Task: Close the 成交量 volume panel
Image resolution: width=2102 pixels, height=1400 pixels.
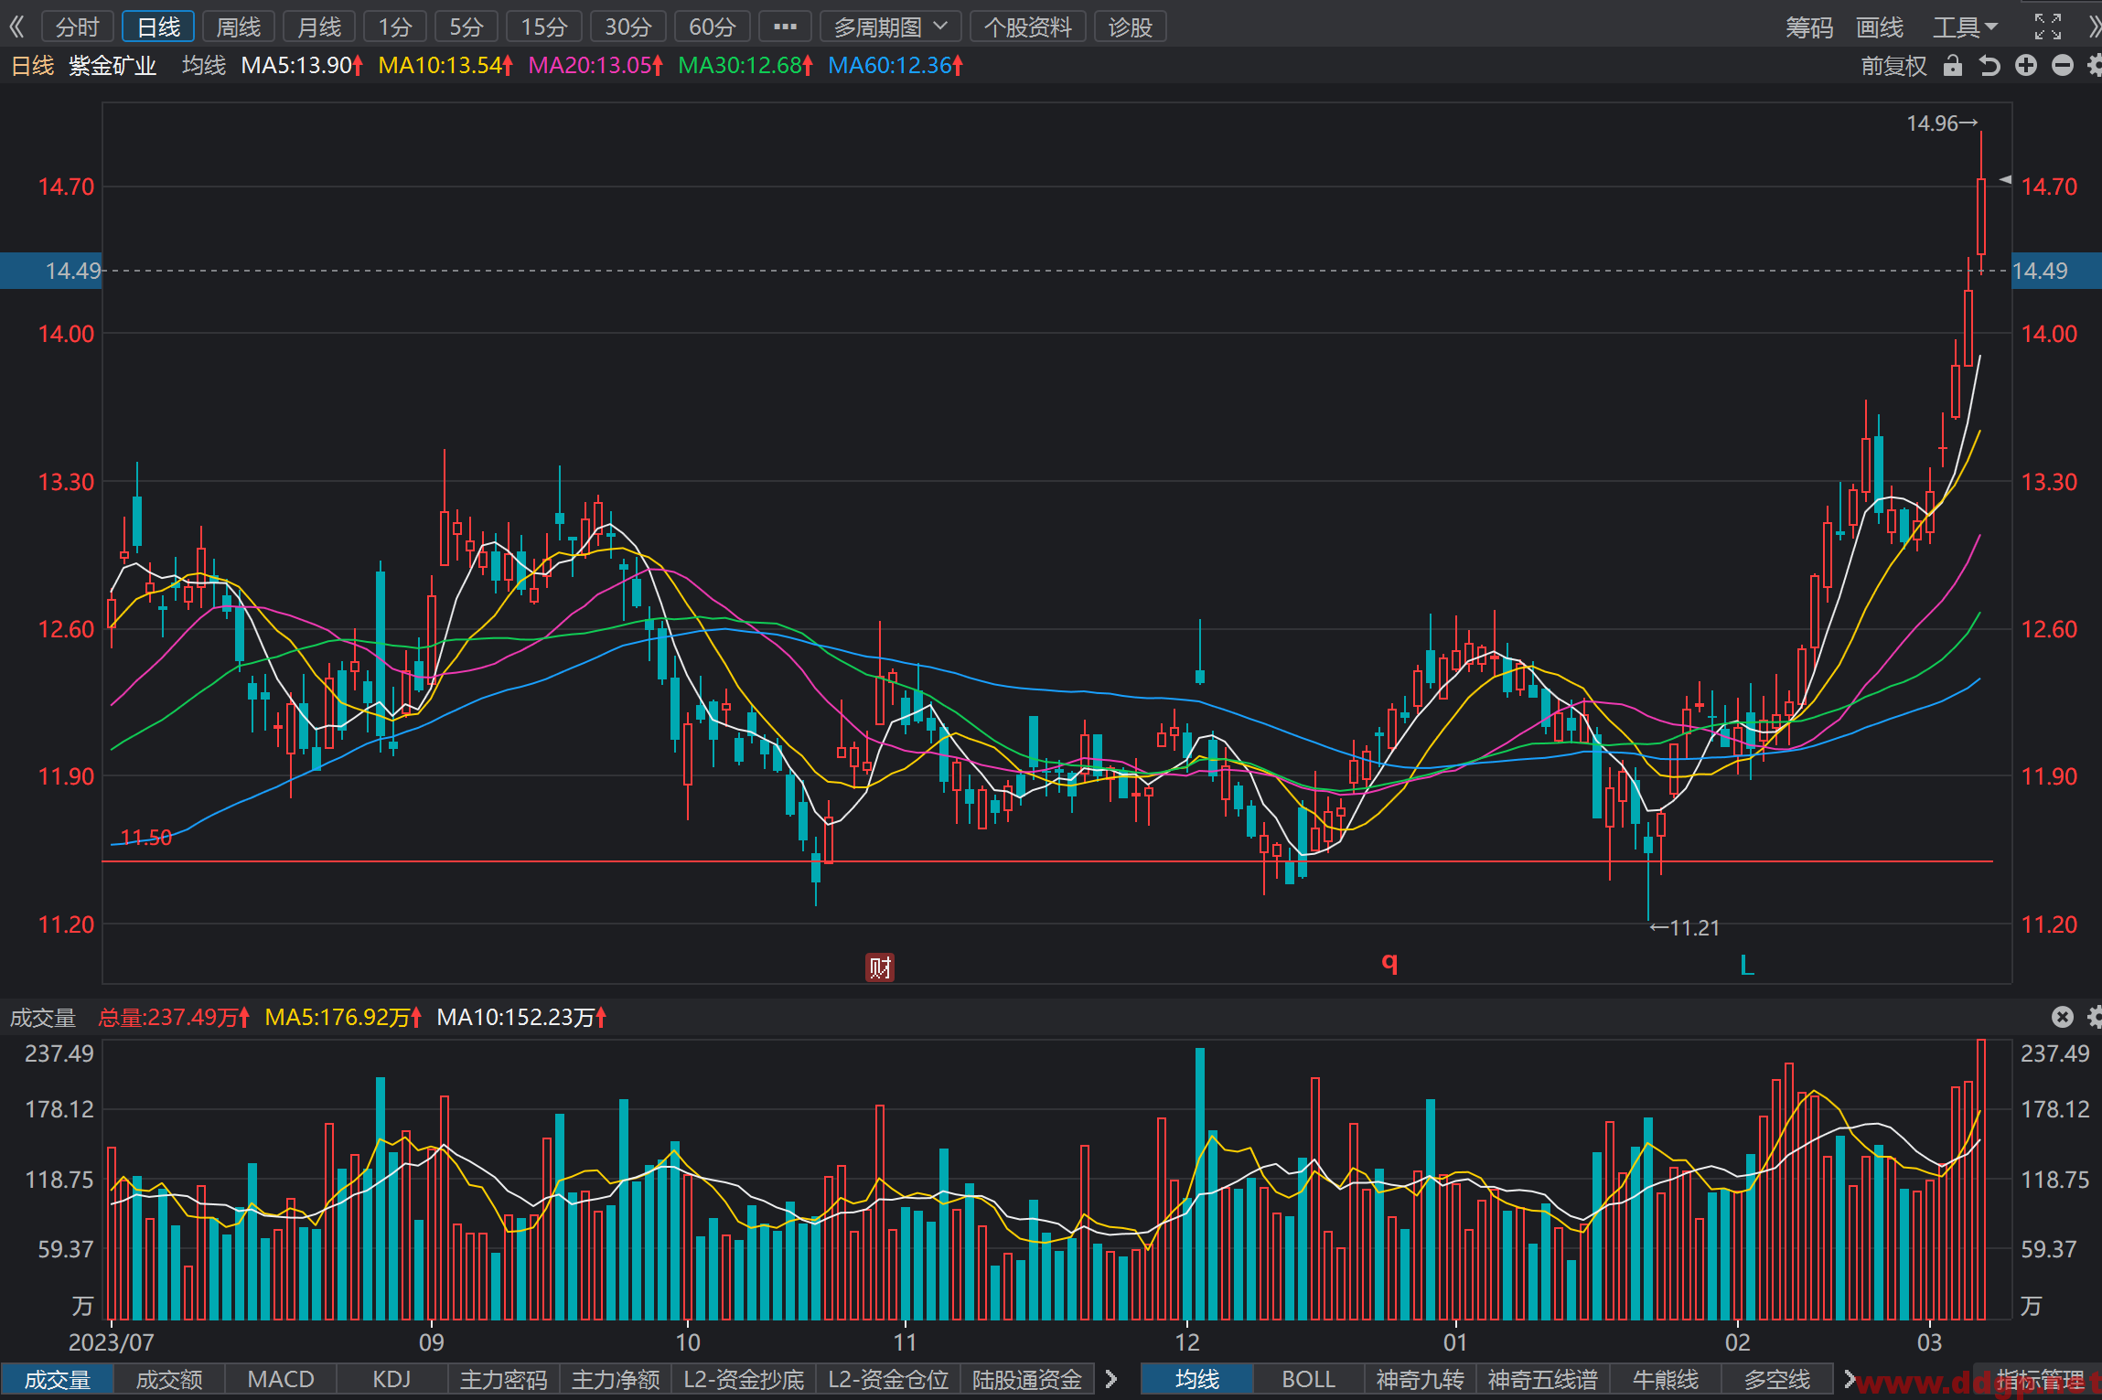Action: tap(2062, 1017)
